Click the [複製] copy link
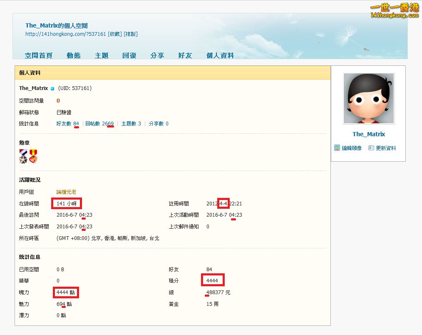The image size is (422, 335). [x=131, y=34]
